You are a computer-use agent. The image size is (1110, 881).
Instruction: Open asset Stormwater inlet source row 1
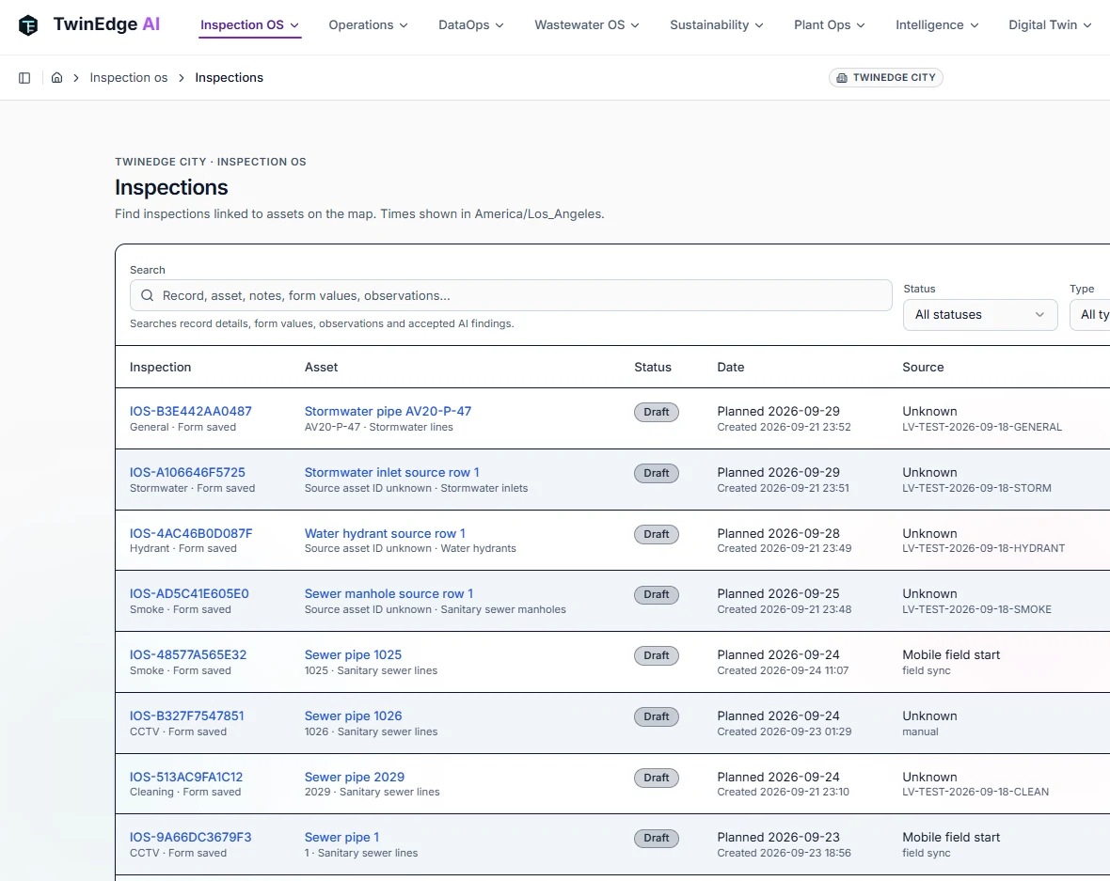(x=391, y=472)
